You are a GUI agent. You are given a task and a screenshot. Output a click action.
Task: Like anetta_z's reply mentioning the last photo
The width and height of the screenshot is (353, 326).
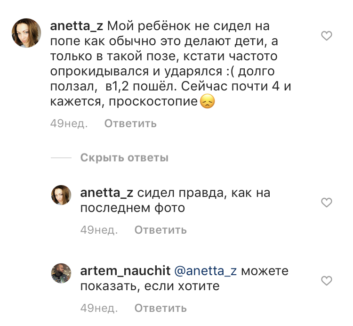[326, 203]
